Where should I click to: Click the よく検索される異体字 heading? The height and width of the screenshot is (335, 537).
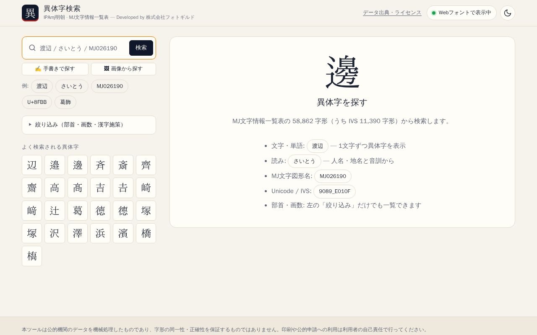[x=50, y=147]
